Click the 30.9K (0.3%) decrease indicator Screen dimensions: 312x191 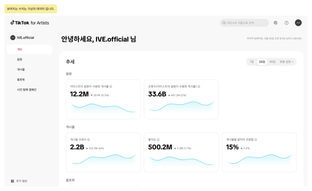[100, 95]
